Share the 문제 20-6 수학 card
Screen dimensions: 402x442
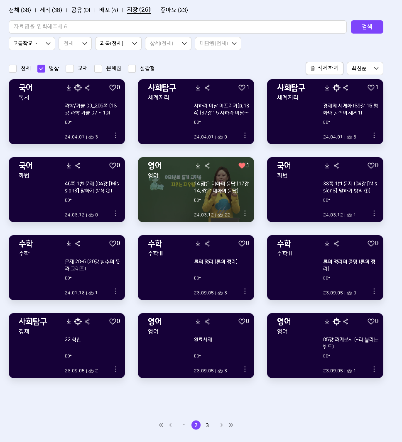(78, 243)
